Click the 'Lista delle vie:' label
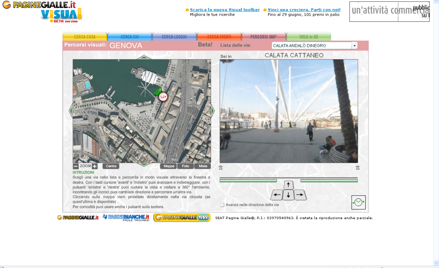Image resolution: width=439 pixels, height=268 pixels. [235, 45]
